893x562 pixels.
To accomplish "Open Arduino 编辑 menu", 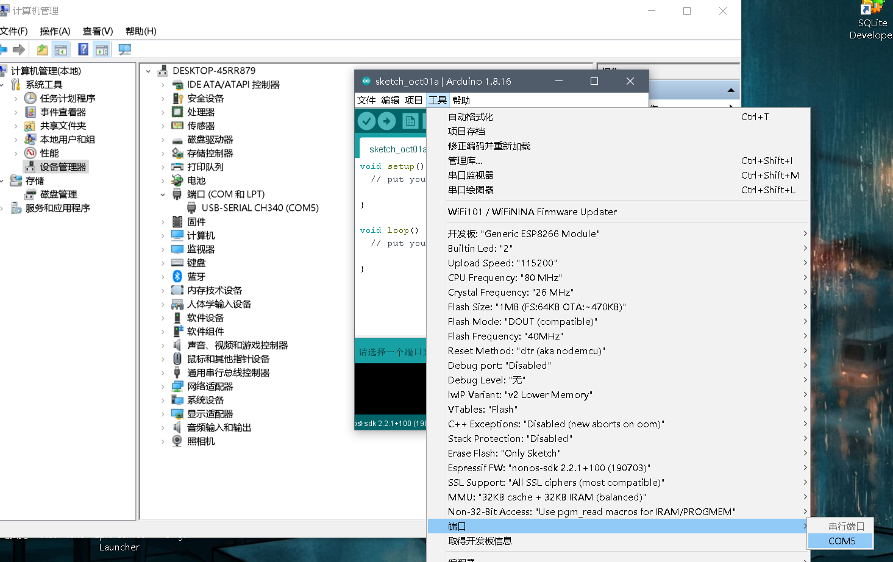I will 390,101.
